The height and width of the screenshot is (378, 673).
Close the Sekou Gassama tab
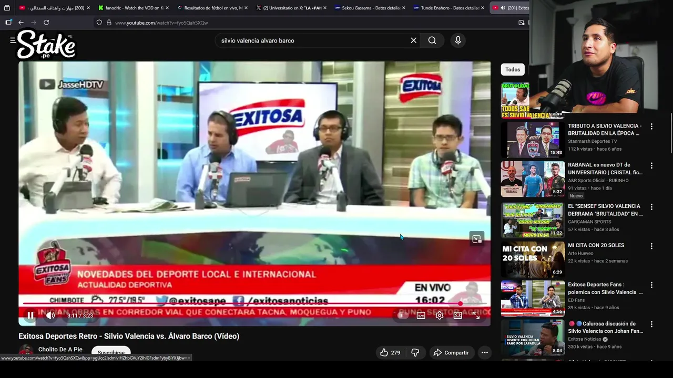click(404, 8)
